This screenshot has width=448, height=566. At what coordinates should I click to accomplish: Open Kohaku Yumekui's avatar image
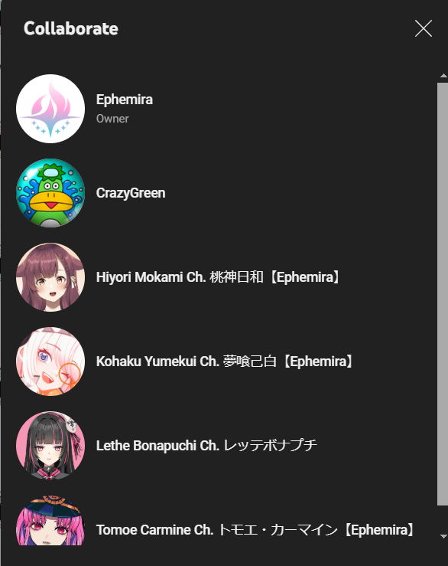click(x=50, y=362)
